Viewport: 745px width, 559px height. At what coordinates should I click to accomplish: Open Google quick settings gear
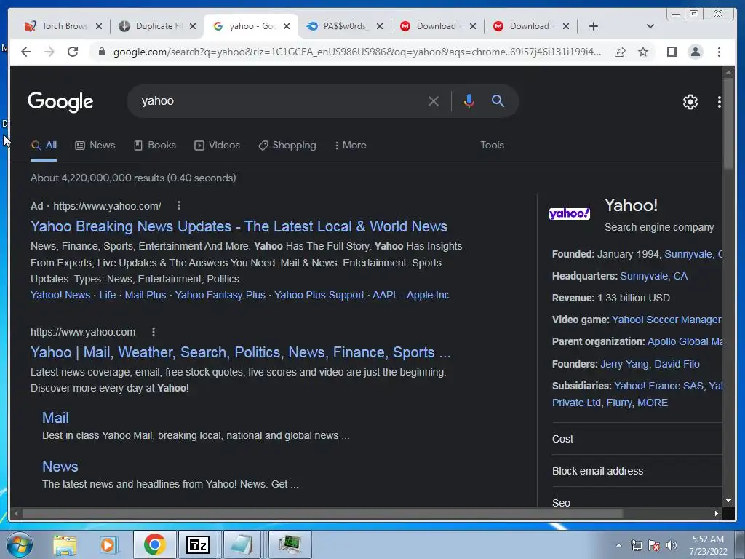(x=690, y=102)
